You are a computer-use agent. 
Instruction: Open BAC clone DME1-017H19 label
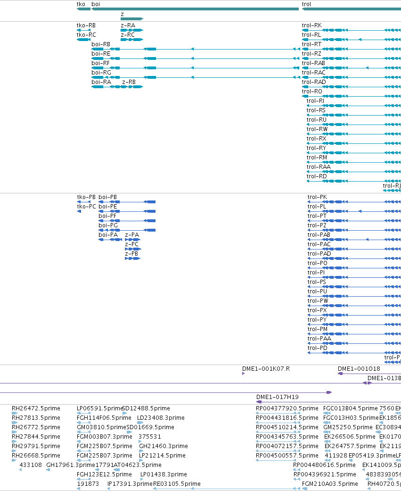pyautogui.click(x=278, y=397)
